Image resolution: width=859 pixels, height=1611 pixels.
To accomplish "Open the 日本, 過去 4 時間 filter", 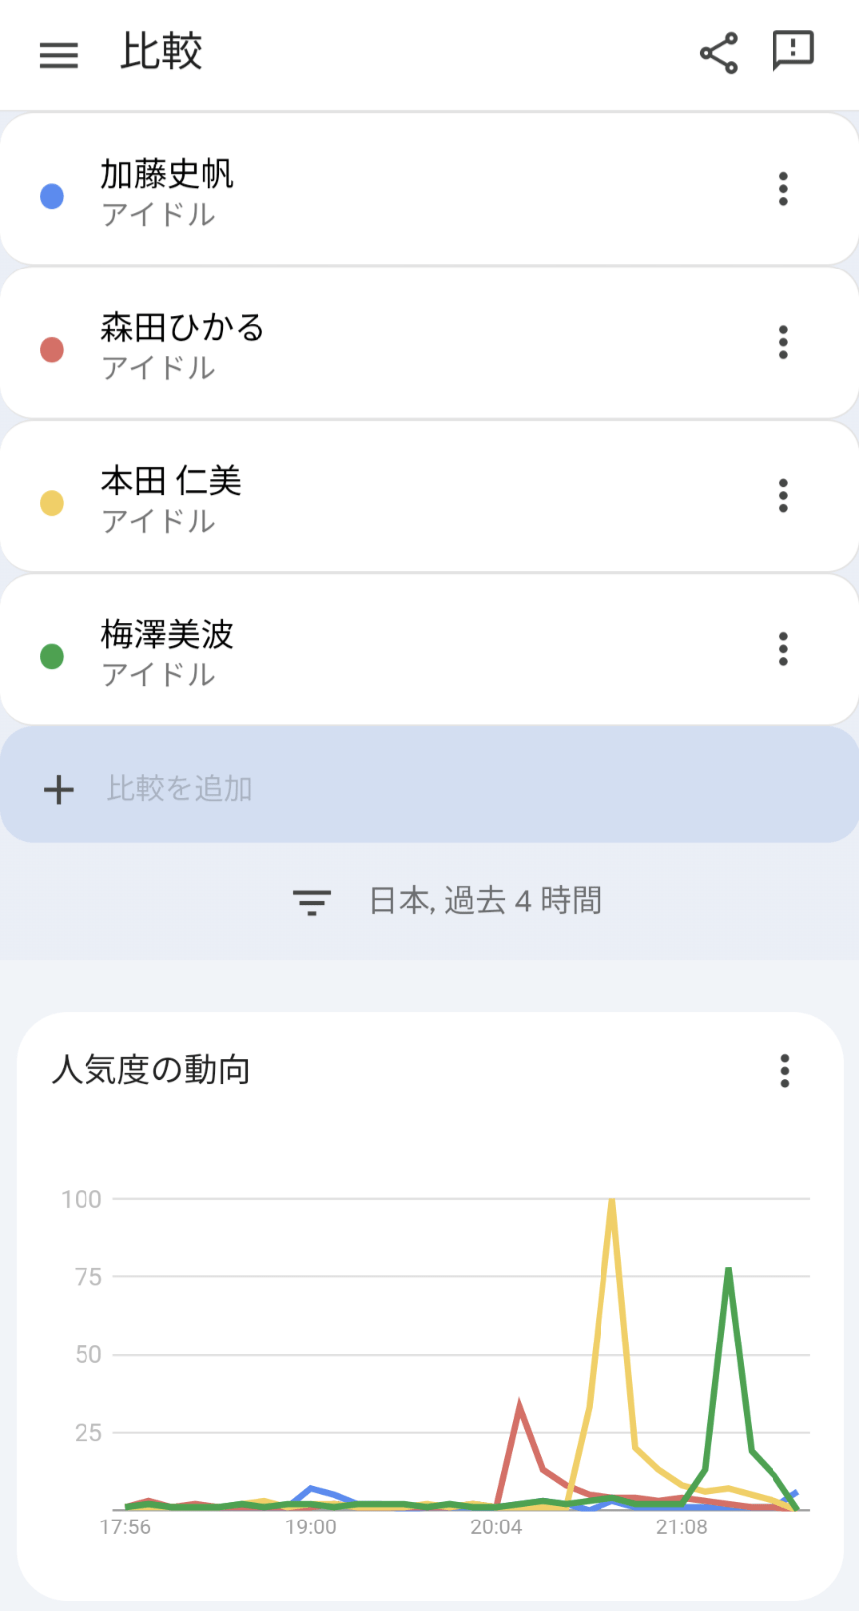I will (484, 901).
